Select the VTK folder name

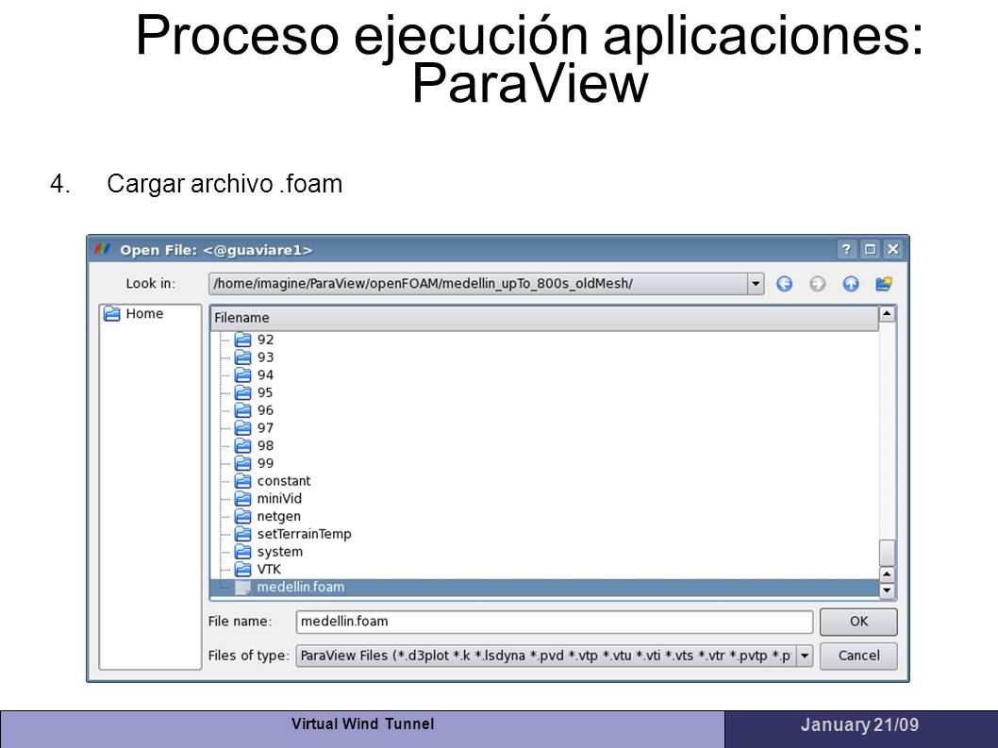click(x=269, y=570)
